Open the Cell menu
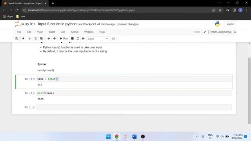This screenshot has height=141, width=251. coord(63,32)
